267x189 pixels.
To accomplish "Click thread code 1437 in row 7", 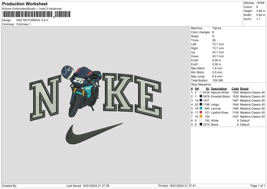I will [235, 116].
